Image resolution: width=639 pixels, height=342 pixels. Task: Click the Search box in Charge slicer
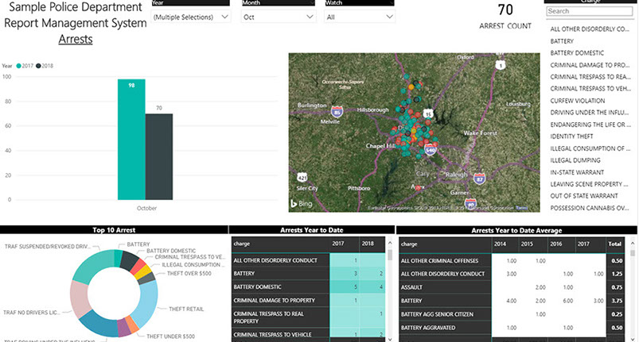(x=590, y=12)
